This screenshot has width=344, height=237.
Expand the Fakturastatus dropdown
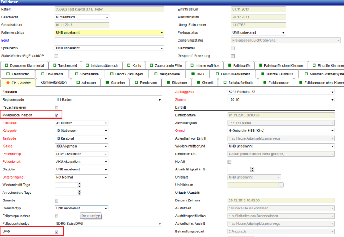coord(258,33)
